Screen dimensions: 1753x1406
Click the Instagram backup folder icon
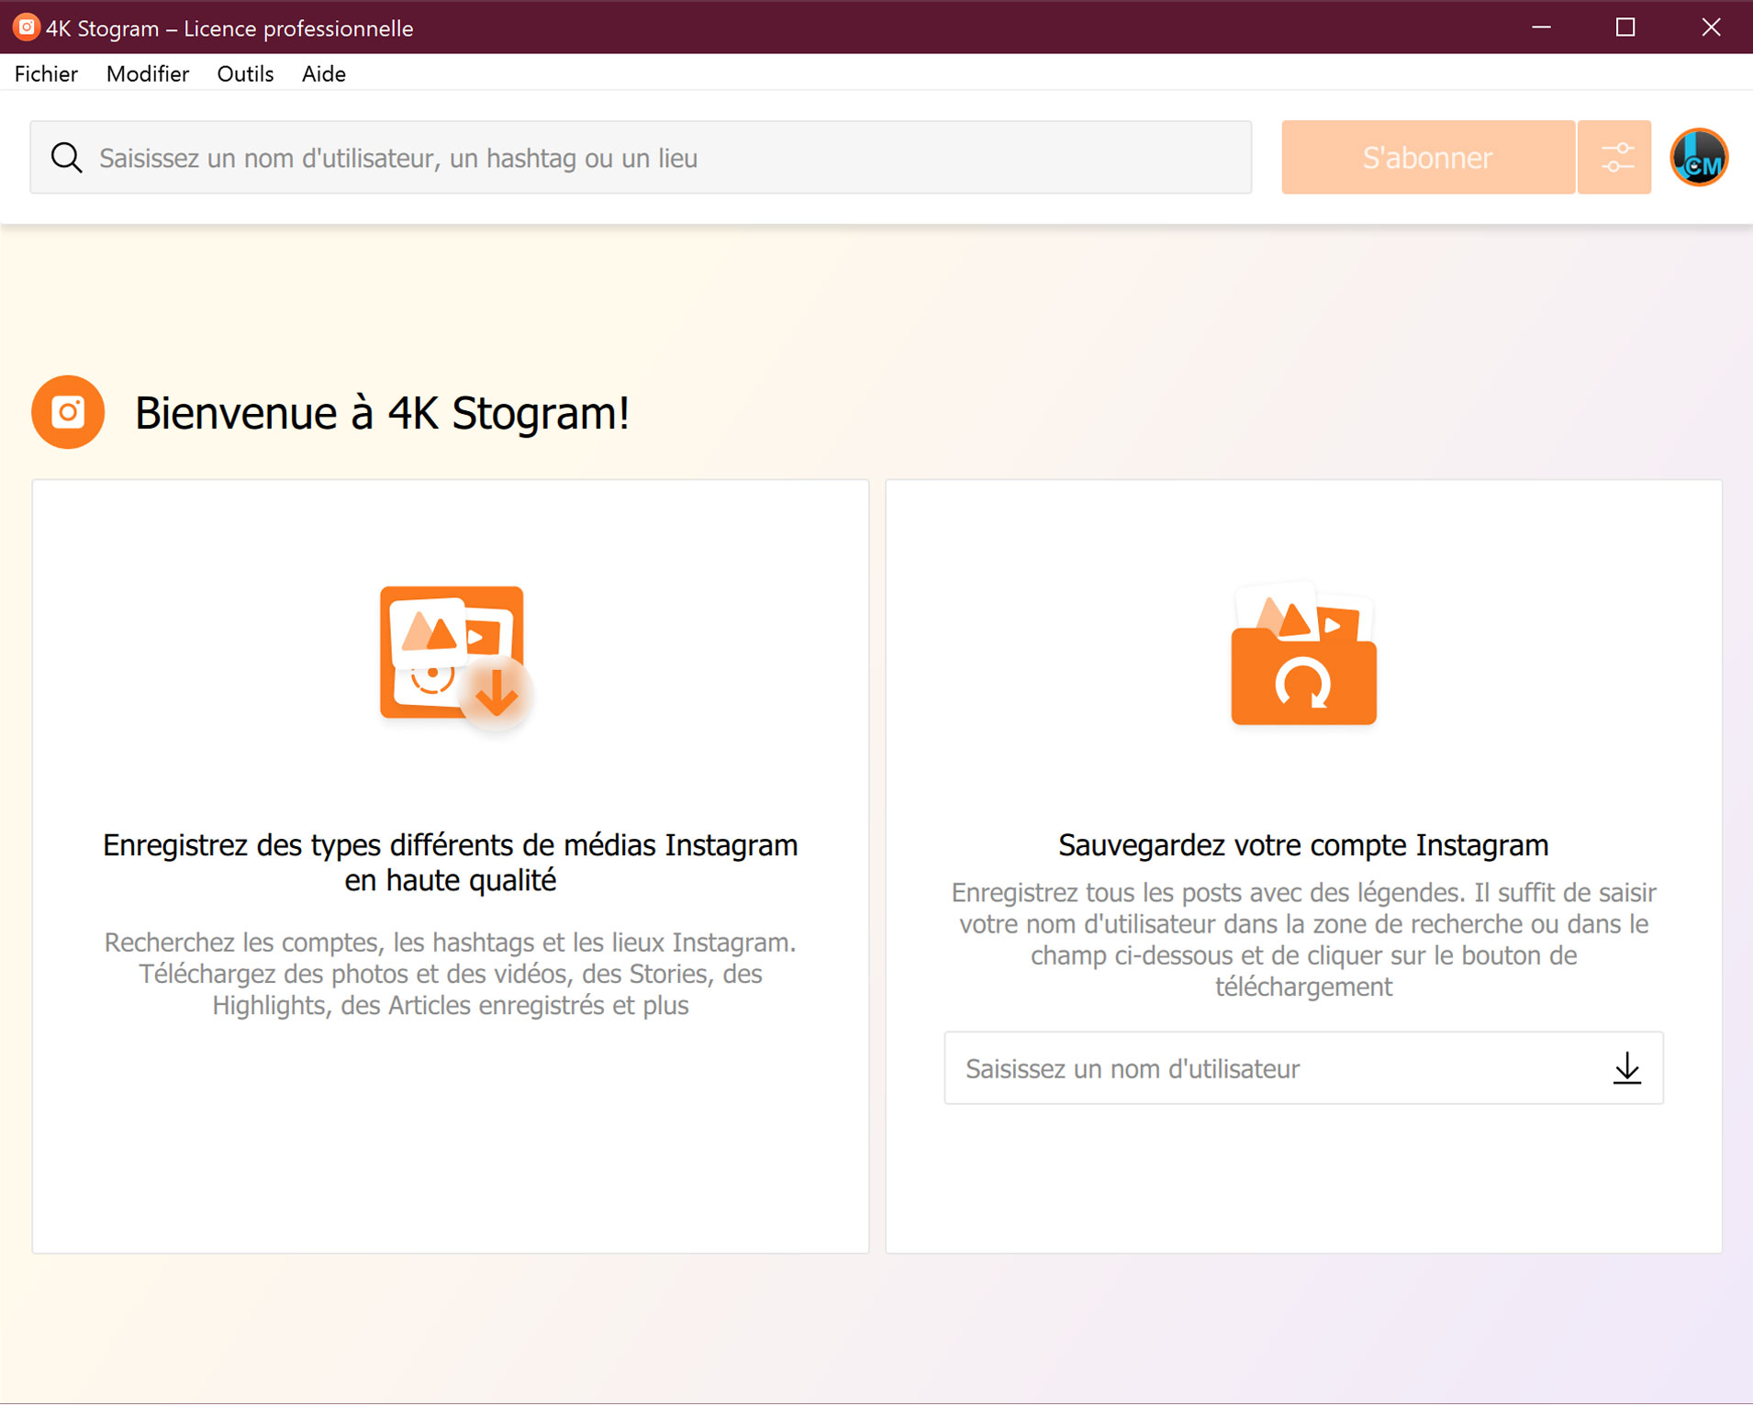pos(1303,653)
